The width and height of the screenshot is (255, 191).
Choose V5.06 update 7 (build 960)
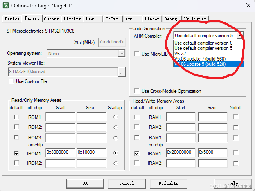pos(208,59)
